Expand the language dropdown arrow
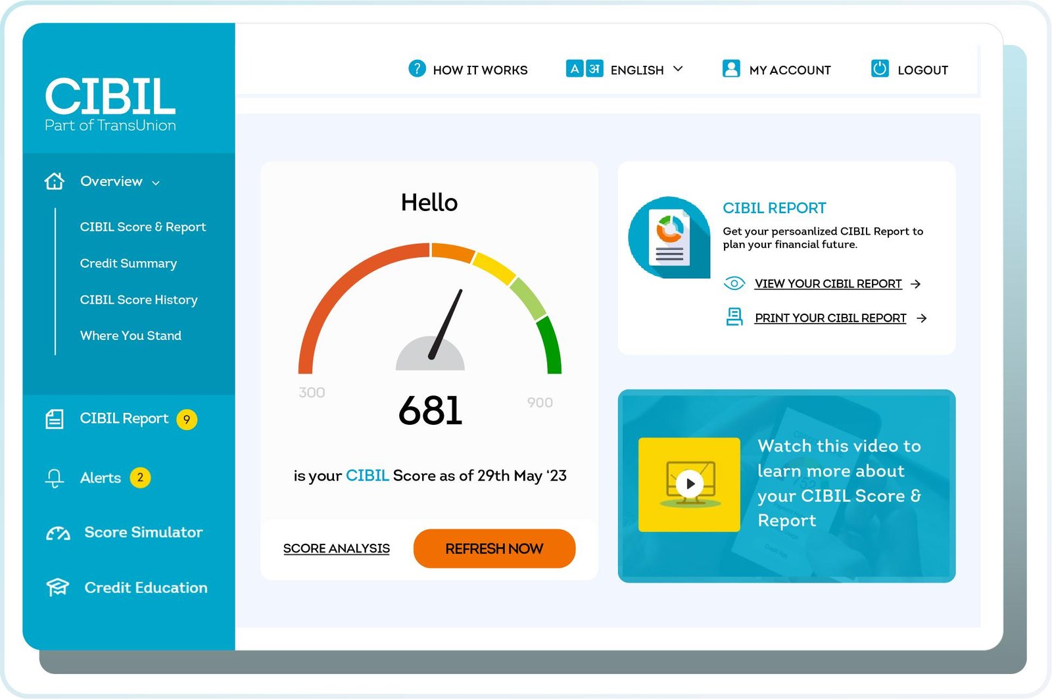 (679, 69)
